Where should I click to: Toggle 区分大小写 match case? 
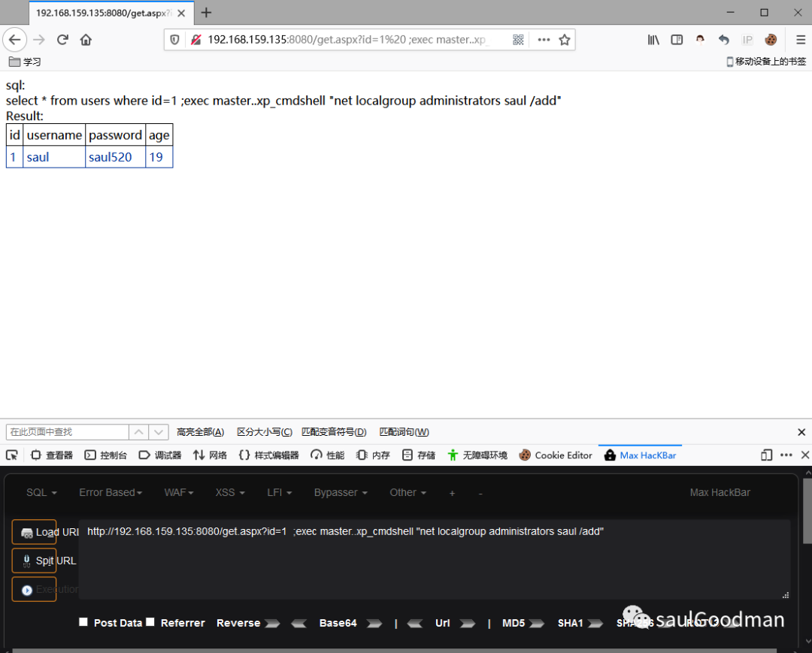click(x=265, y=432)
